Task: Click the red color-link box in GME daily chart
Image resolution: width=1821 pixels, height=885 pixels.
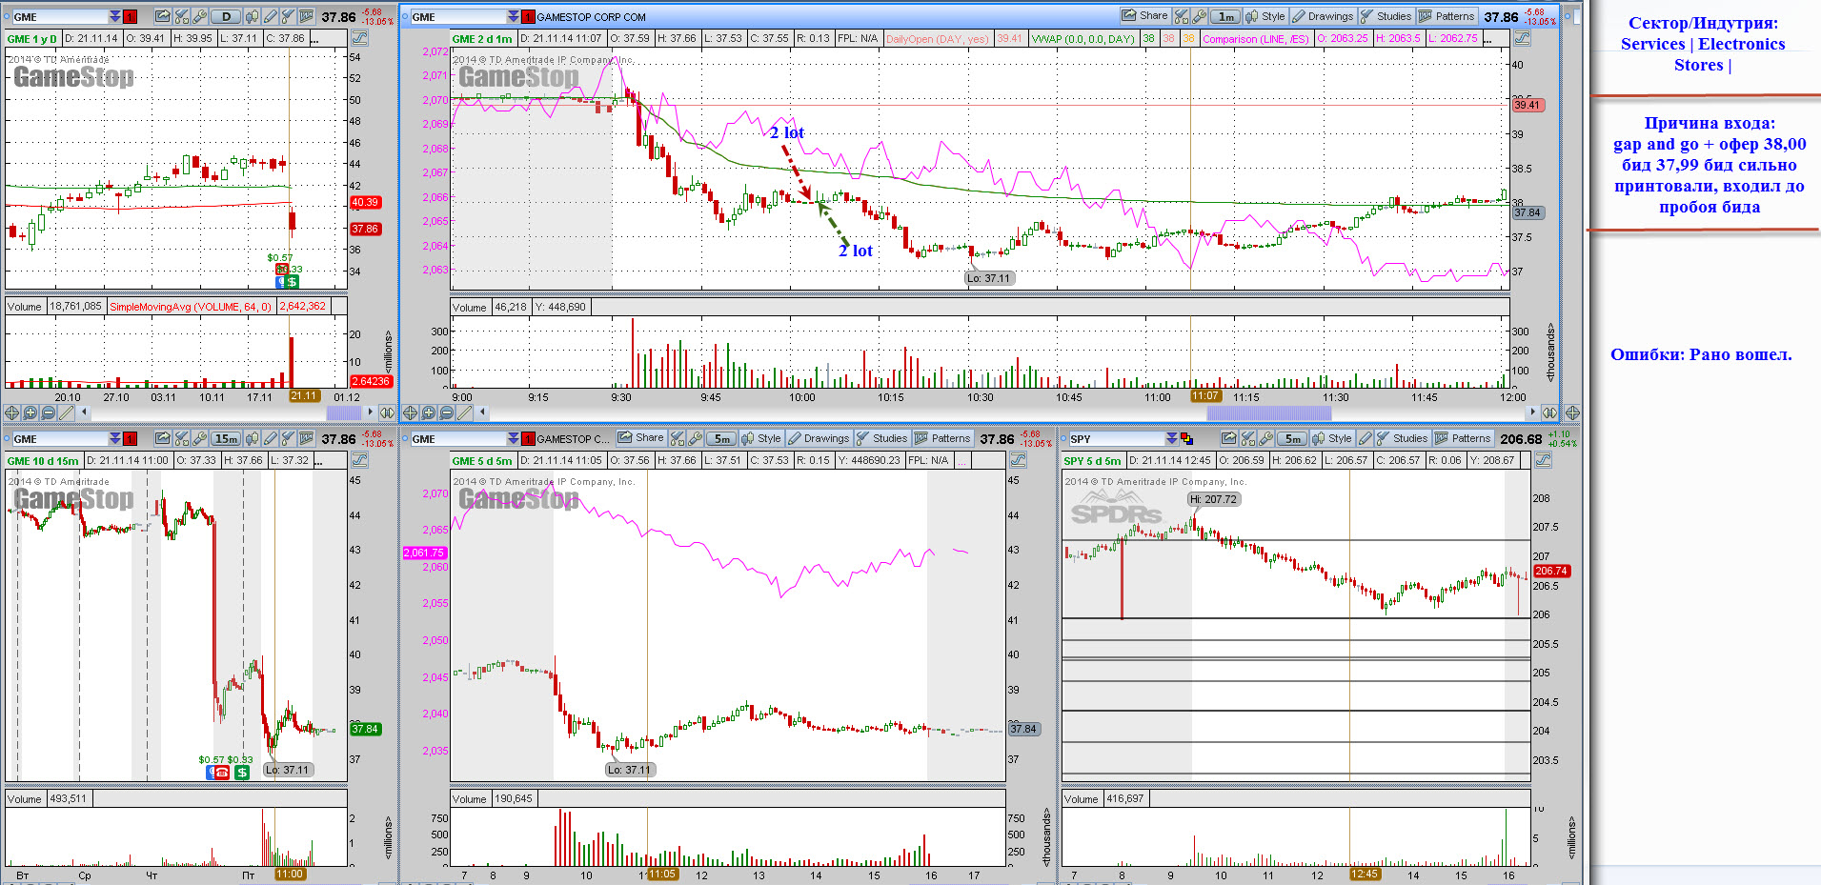Action: (x=131, y=16)
